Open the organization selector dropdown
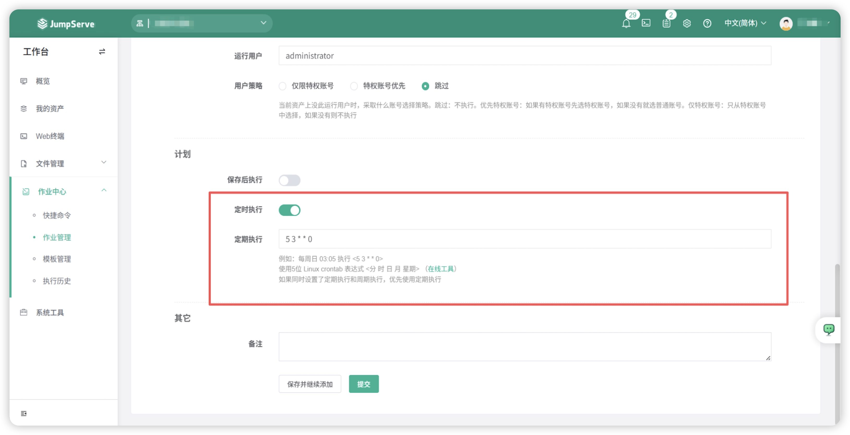Viewport: 850px width, 435px height. tap(202, 23)
